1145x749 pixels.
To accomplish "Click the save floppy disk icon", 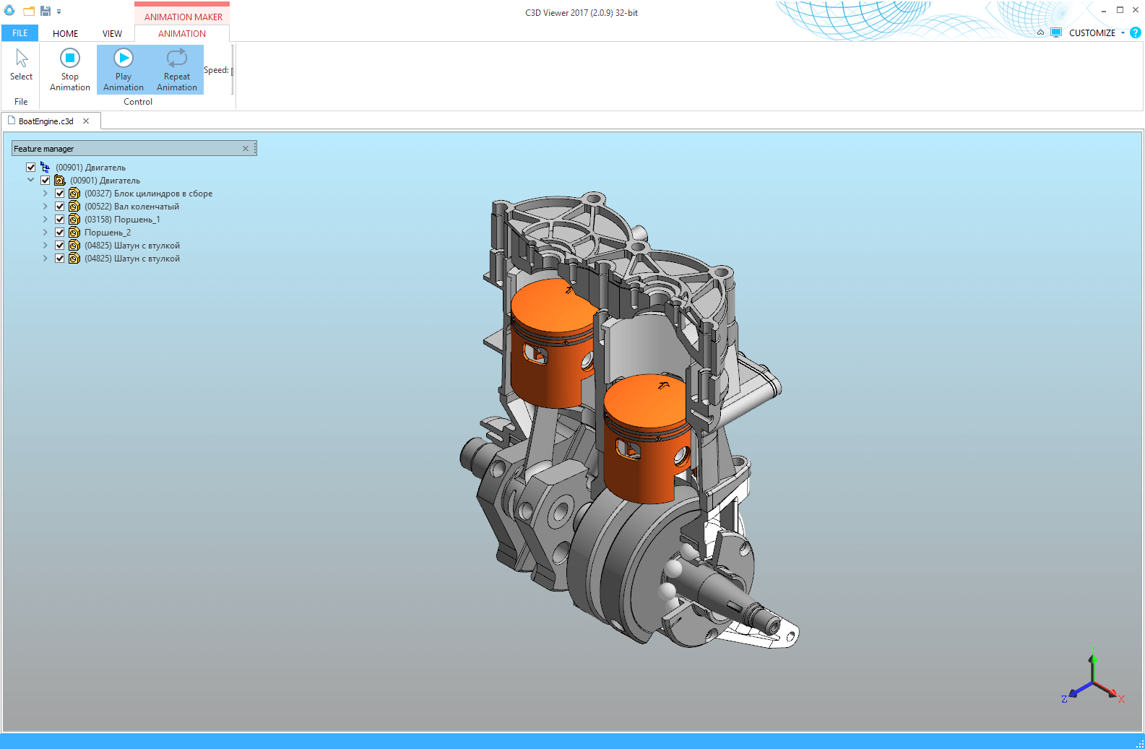I will (46, 12).
